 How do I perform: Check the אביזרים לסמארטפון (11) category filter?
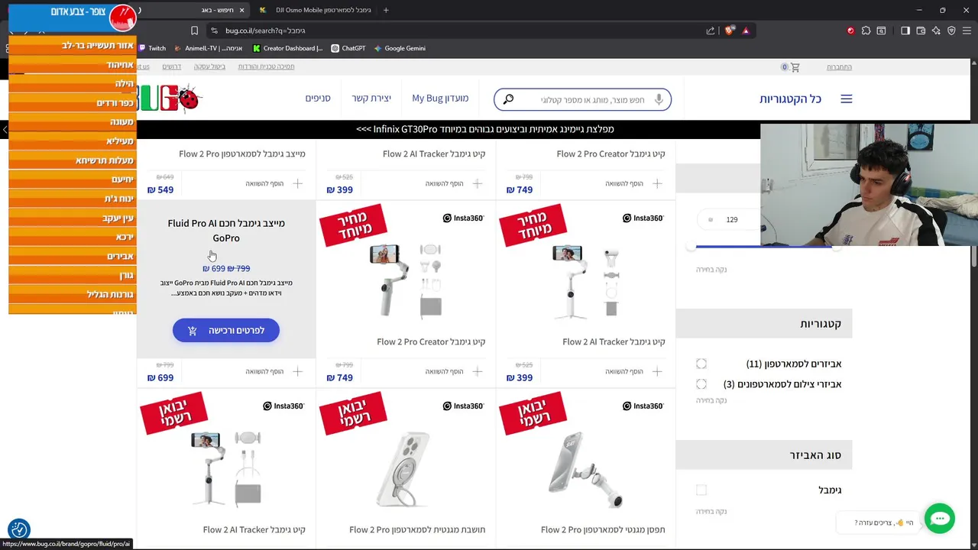[x=701, y=364]
